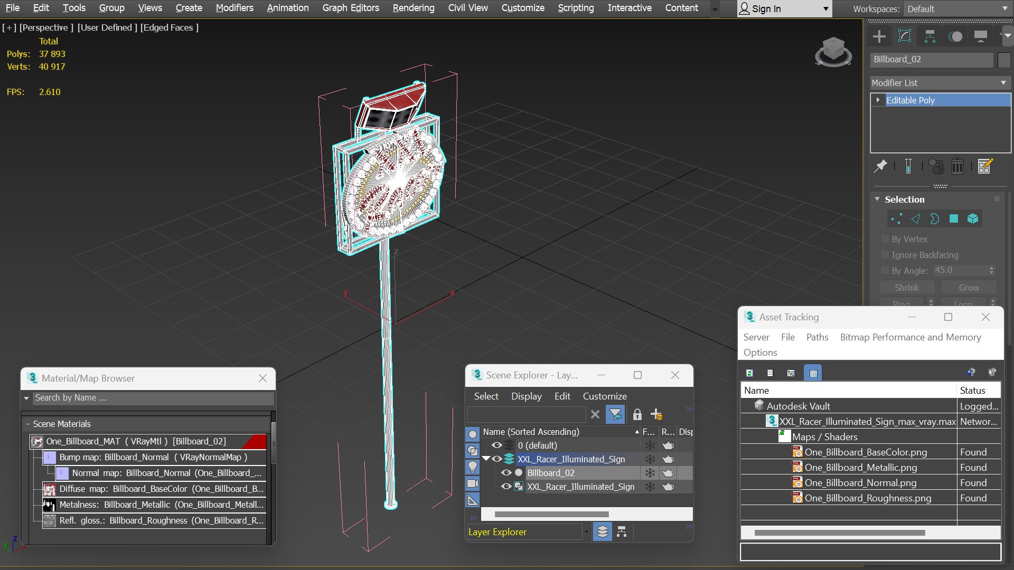This screenshot has width=1014, height=570.
Task: Collapse the XXL_Racer_Illuminated_Sign layer tree
Action: click(486, 459)
